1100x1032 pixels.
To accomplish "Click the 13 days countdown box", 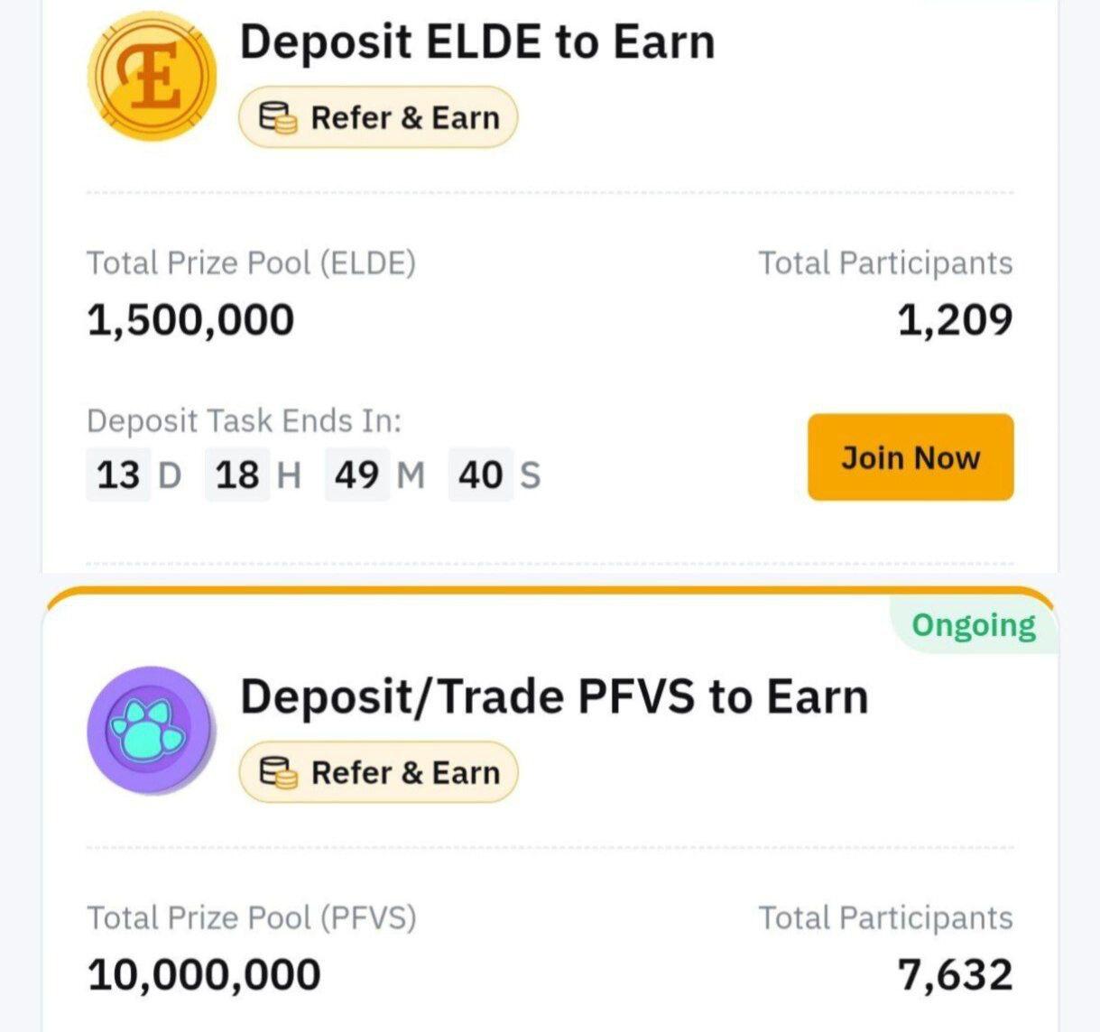I will click(x=118, y=475).
